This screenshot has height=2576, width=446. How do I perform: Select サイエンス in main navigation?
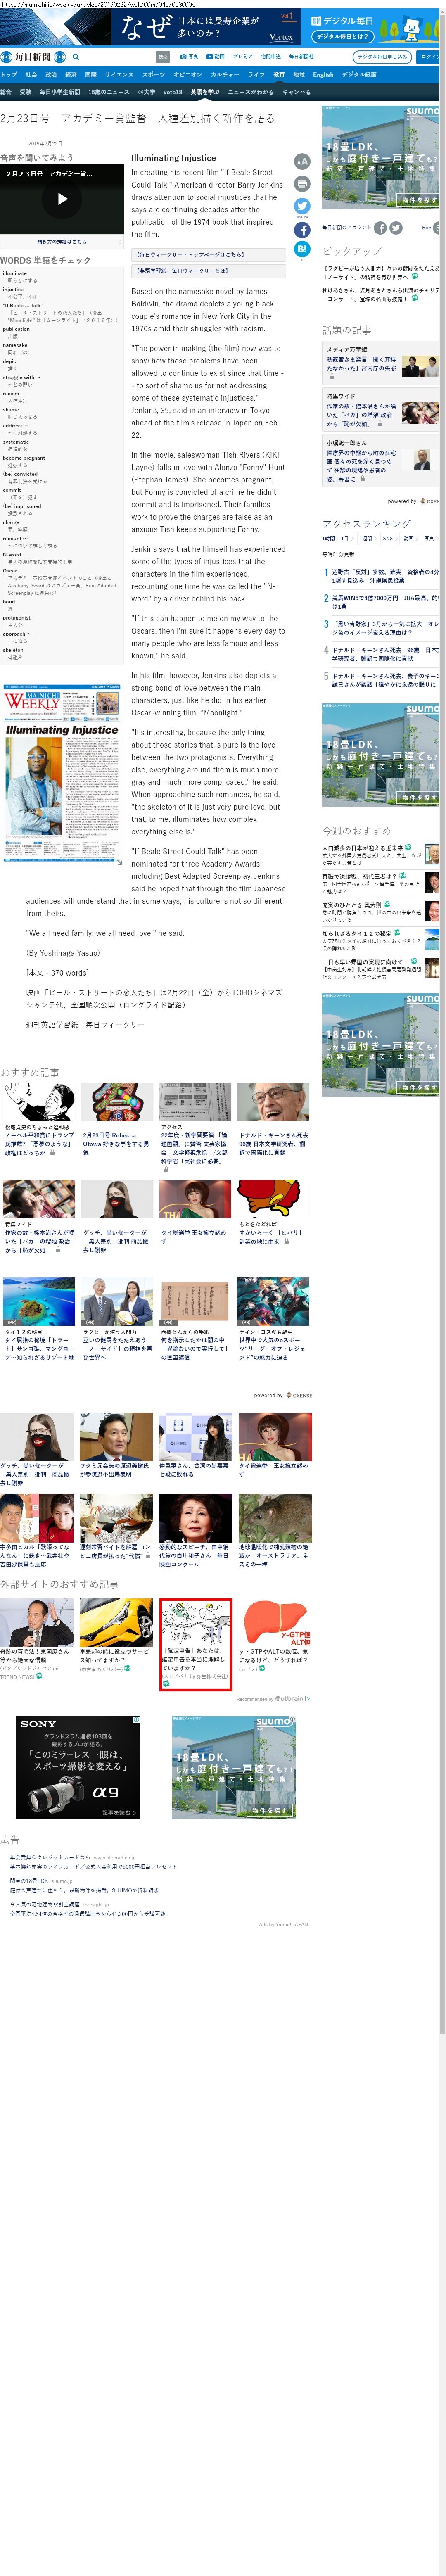point(119,75)
